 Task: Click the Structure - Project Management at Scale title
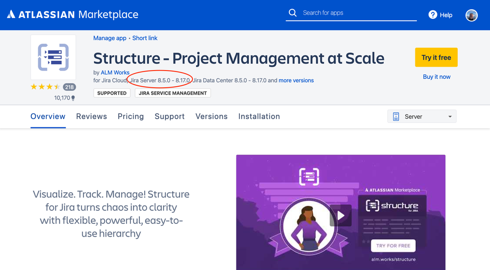point(239,58)
